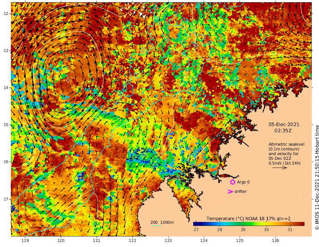The width and height of the screenshot is (319, 247).
Task: Click the 'Altimetric sealevel' legend text
Action: (286, 144)
